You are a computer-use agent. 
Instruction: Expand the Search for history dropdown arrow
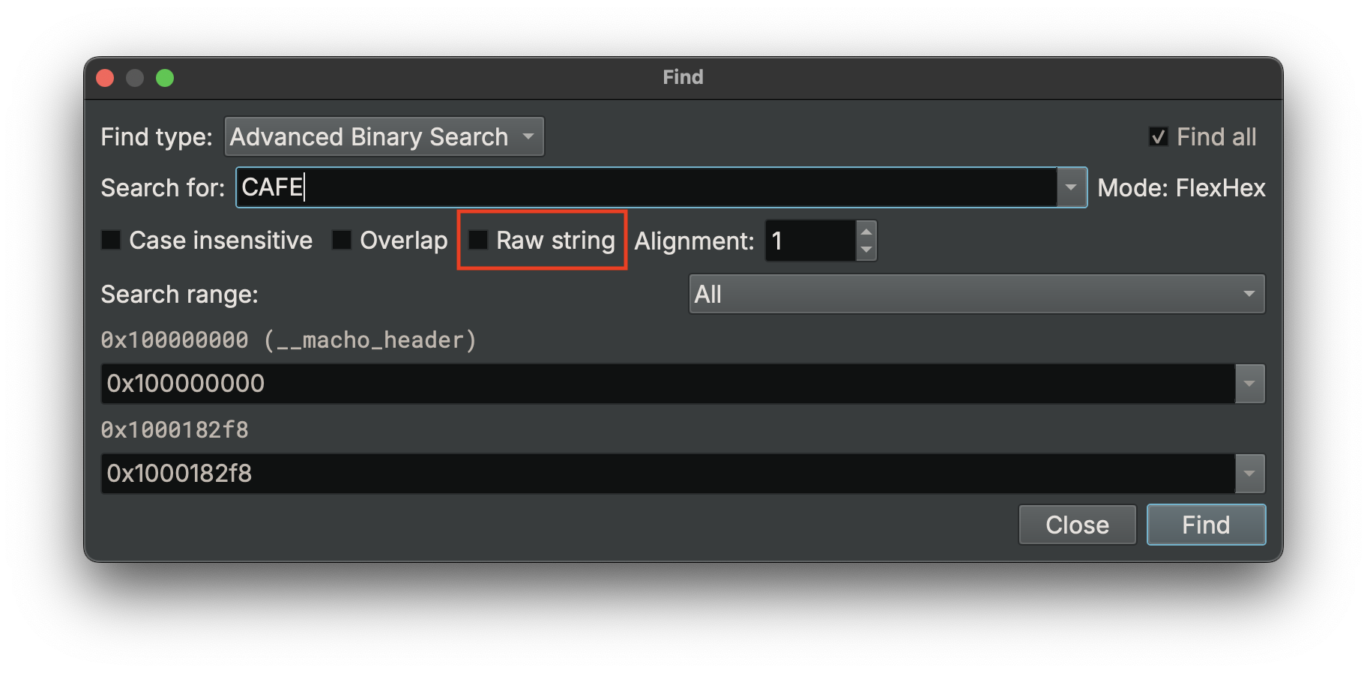point(1072,187)
